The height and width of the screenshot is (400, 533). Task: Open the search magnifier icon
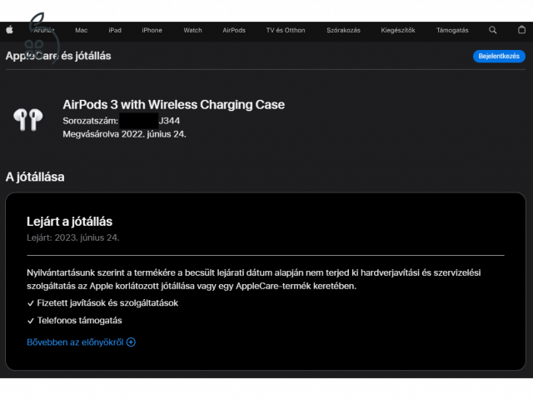tap(492, 30)
